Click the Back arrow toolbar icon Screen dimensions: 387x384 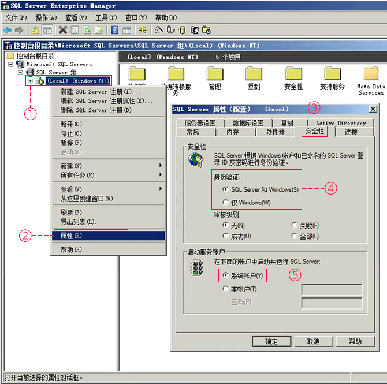[8, 30]
